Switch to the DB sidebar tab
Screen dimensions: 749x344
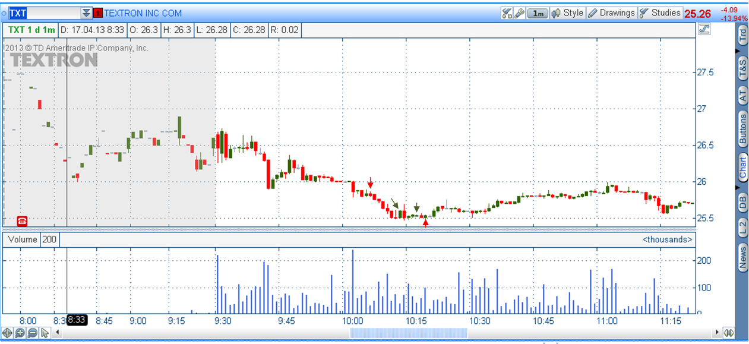tap(742, 201)
